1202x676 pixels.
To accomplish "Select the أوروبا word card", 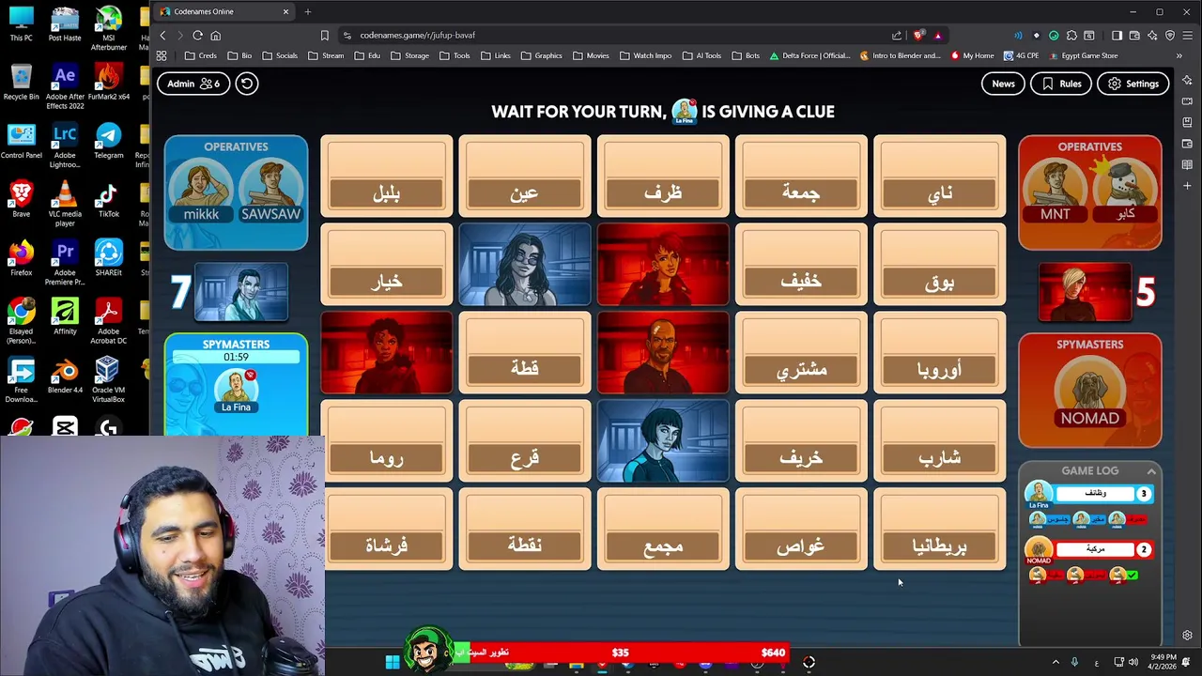I will (x=939, y=353).
